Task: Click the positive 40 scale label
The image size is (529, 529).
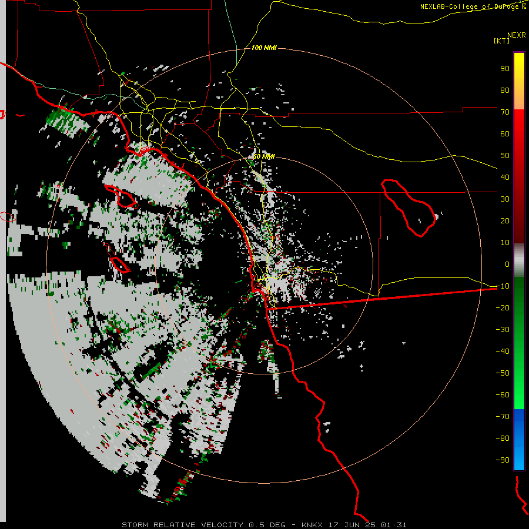Action: coord(505,178)
